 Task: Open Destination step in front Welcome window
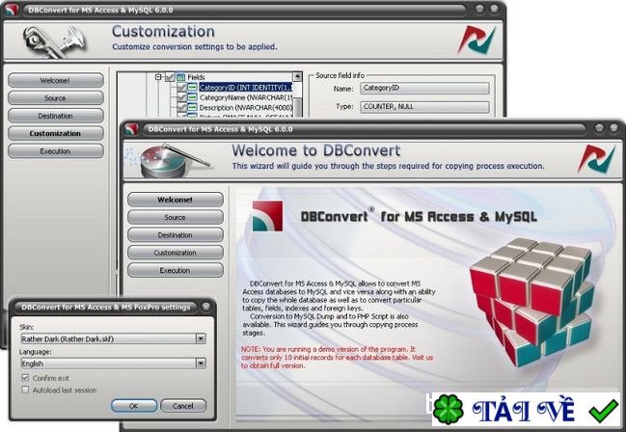[x=176, y=235]
